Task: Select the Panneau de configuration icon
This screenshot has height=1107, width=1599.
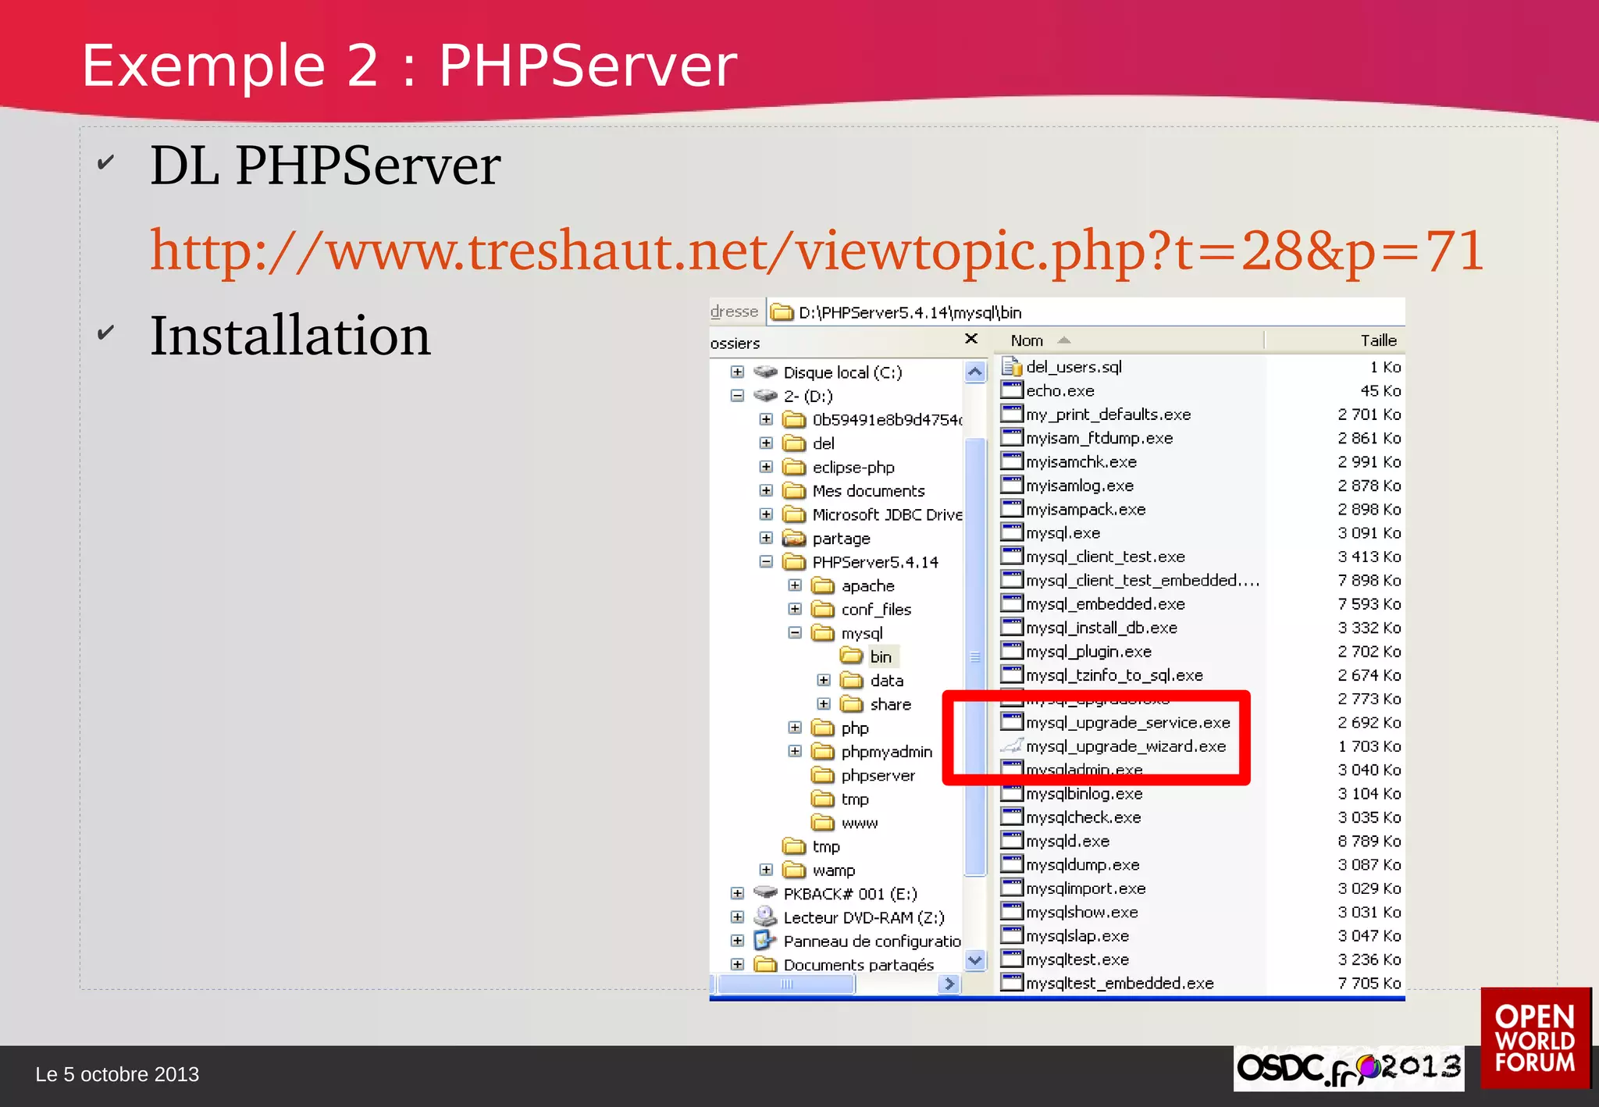Action: pos(766,940)
